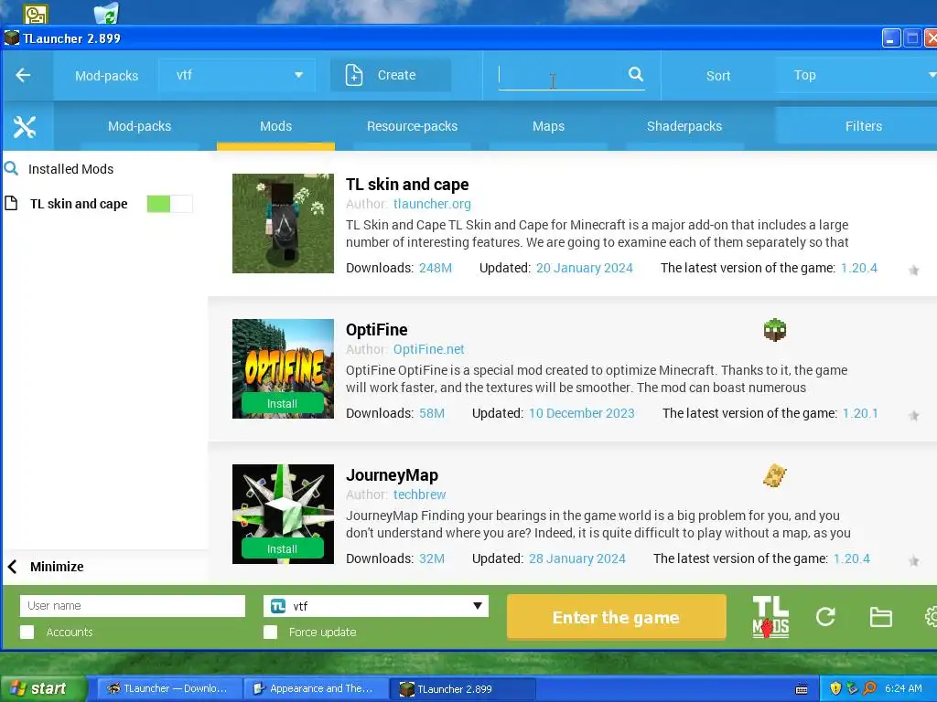Viewport: 937px width, 702px height.
Task: Click the grass block icon on OptiFine row
Action: (775, 330)
